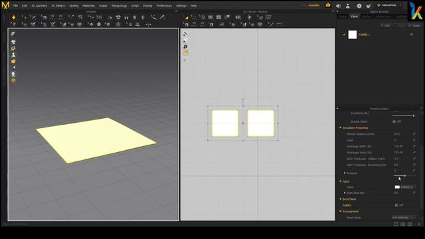Open the Fabric dropdown showing FABRIC 1
The image size is (425, 239).
[x=406, y=187]
